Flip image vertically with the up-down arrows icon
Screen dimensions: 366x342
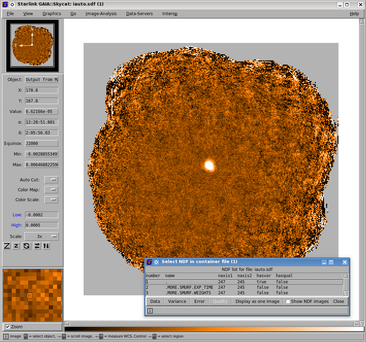[46, 246]
